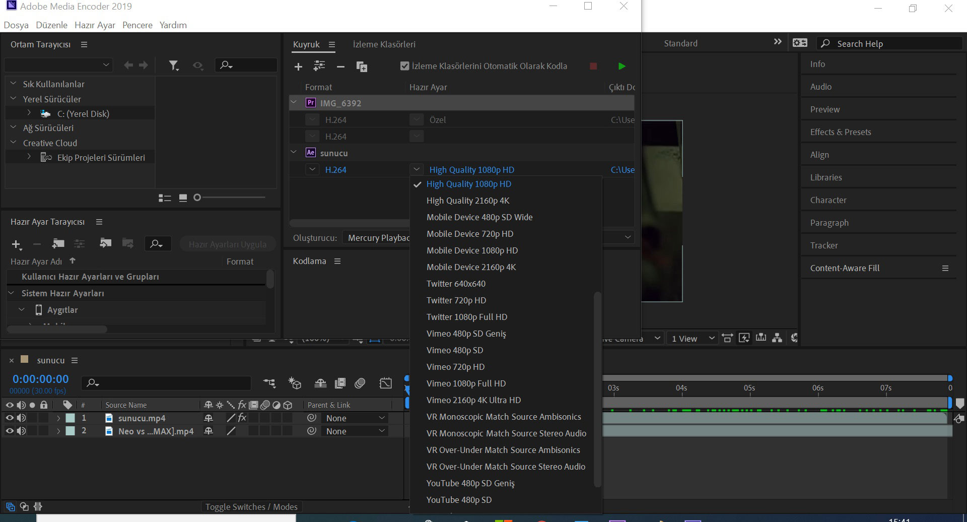Open Kodlama panel menu icon

click(337, 261)
